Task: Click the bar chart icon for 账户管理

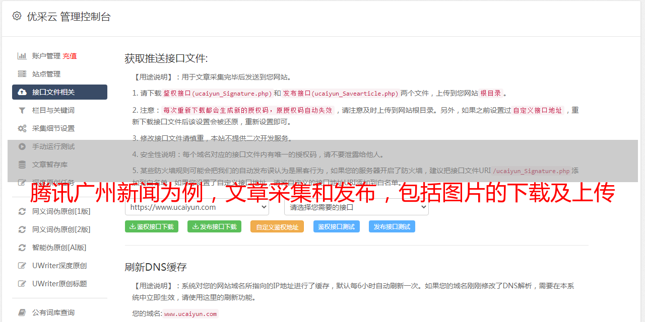Action: click(22, 56)
